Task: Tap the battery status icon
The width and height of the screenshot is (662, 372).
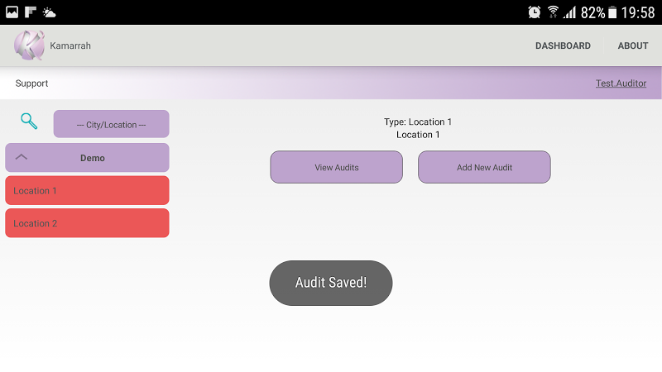Action: pyautogui.click(x=612, y=12)
